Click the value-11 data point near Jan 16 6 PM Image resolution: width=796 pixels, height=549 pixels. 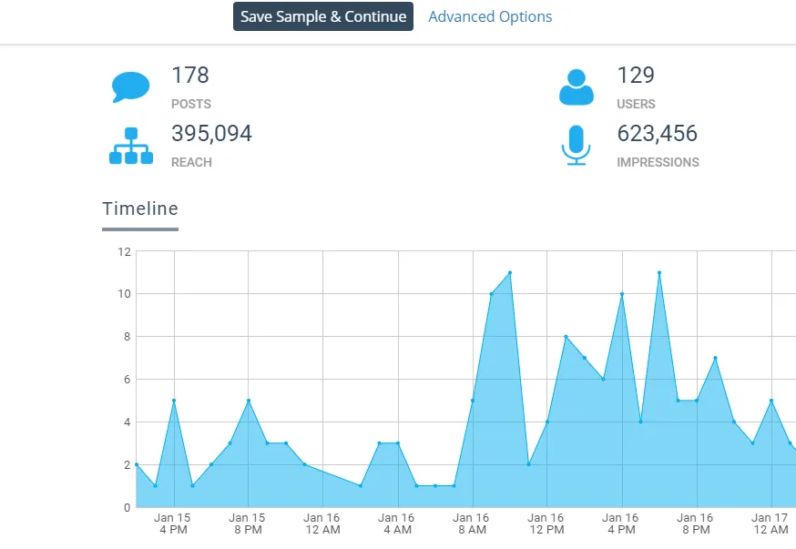pyautogui.click(x=659, y=273)
